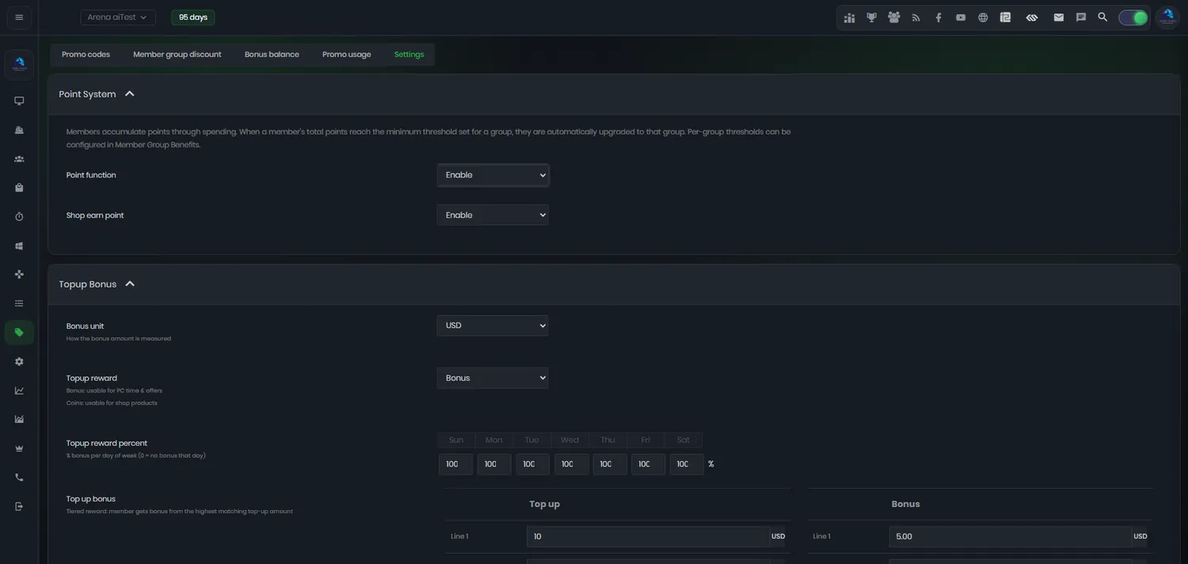The image size is (1188, 564).
Task: Click the boxed 12 logo icon in top bar
Action: tap(1005, 17)
